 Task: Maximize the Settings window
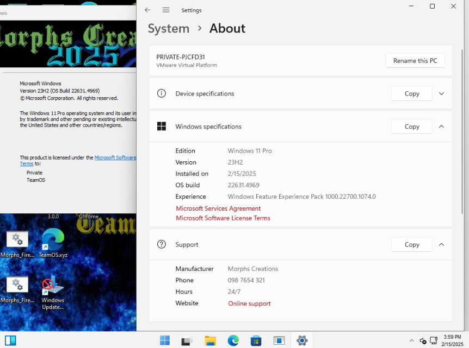[432, 7]
